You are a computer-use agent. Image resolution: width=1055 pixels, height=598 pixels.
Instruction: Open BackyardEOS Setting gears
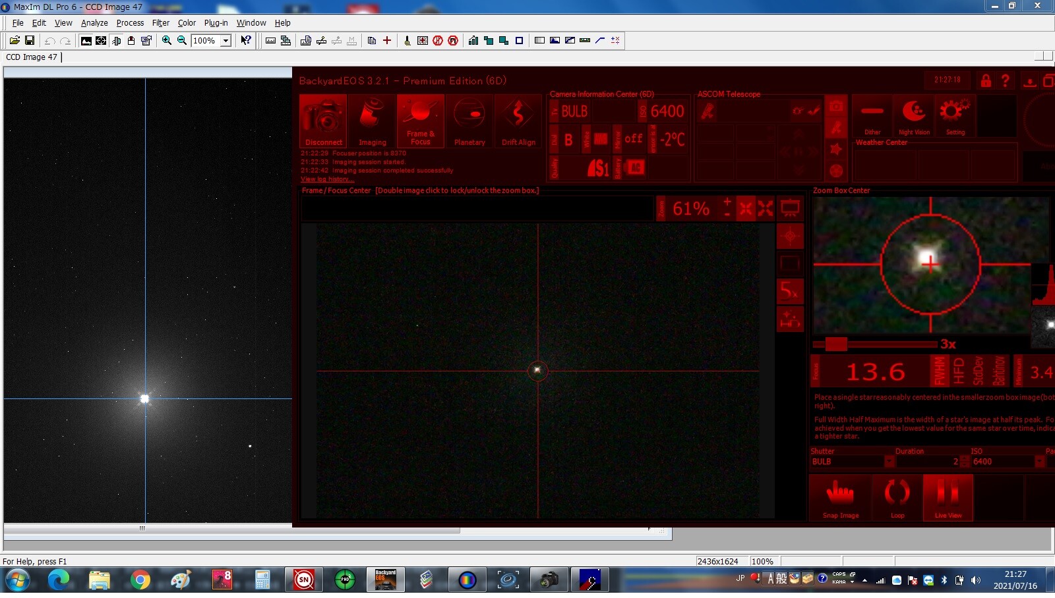(x=955, y=116)
